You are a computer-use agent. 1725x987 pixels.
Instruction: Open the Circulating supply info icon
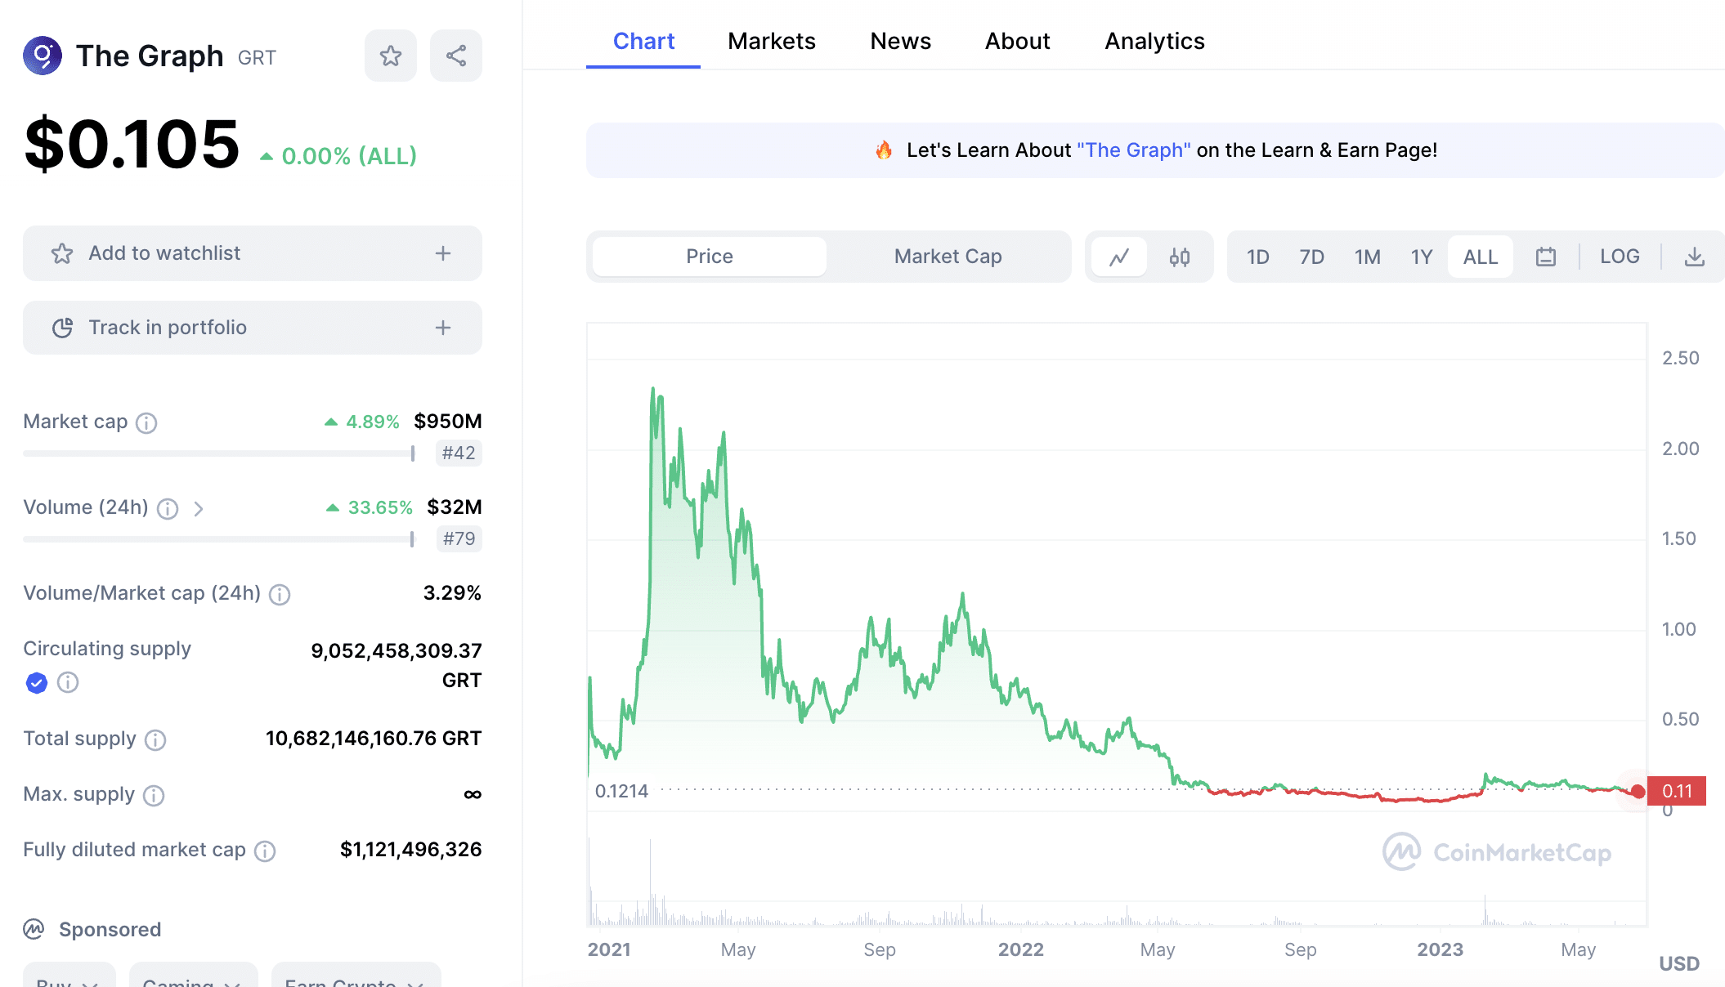(x=68, y=682)
